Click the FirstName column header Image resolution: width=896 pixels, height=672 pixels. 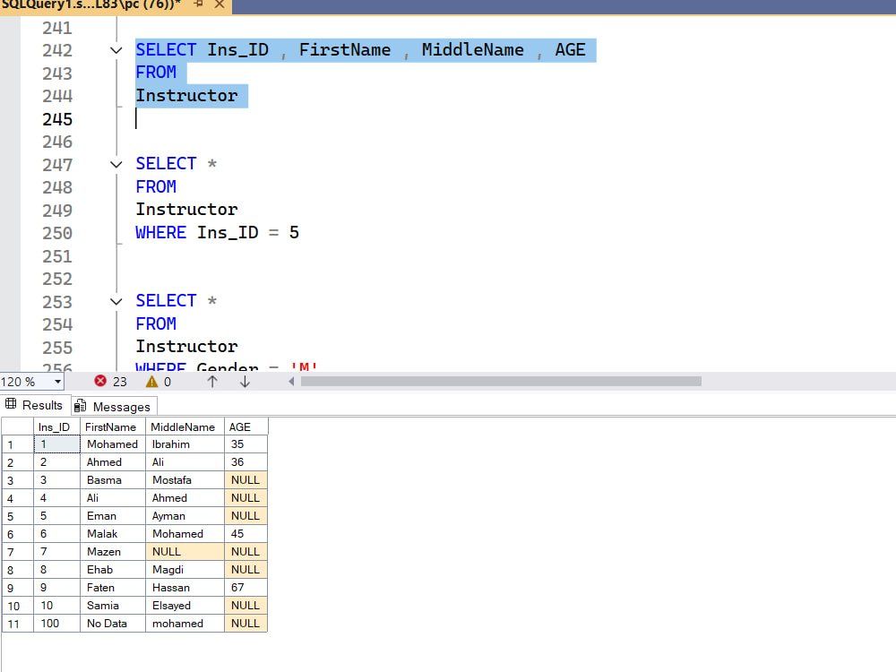[113, 426]
